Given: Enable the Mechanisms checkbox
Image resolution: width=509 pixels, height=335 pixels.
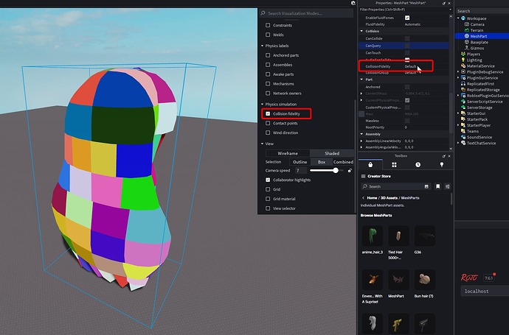Looking at the screenshot, I should [x=268, y=84].
